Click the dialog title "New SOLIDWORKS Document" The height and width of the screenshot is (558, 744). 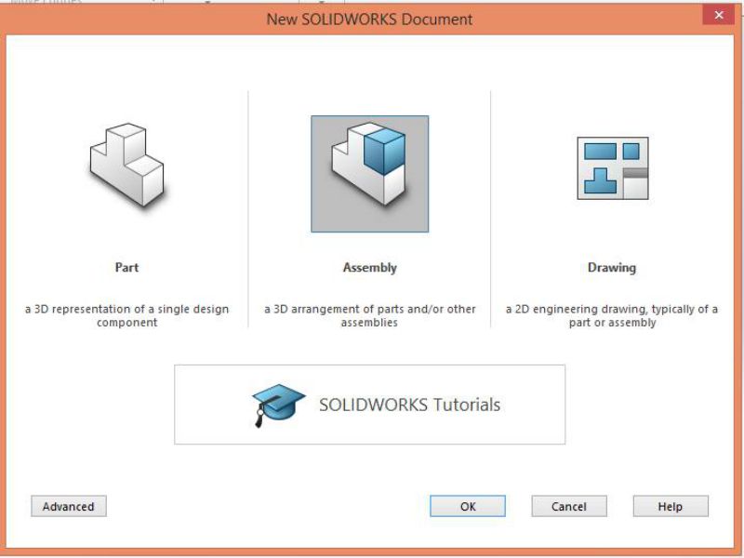[x=369, y=20]
